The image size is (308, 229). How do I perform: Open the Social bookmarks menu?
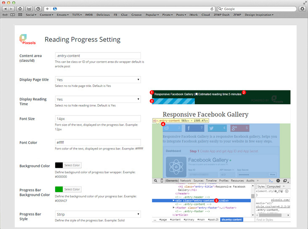(31, 15)
